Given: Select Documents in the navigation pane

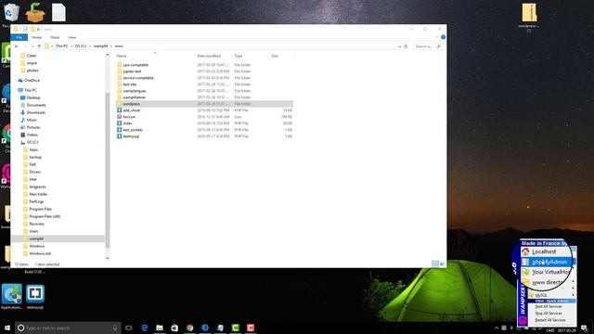Looking at the screenshot, I should pyautogui.click(x=35, y=105).
